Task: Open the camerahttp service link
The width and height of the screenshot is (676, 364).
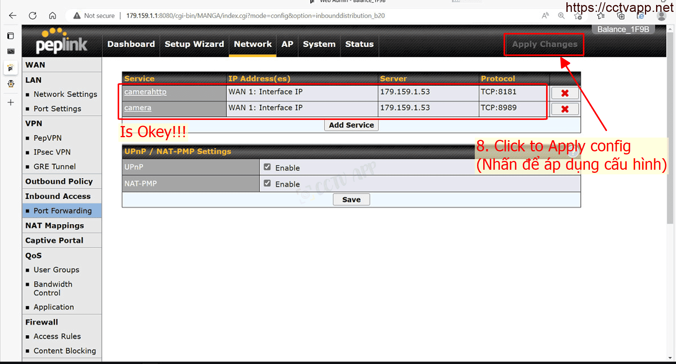Action: [145, 92]
